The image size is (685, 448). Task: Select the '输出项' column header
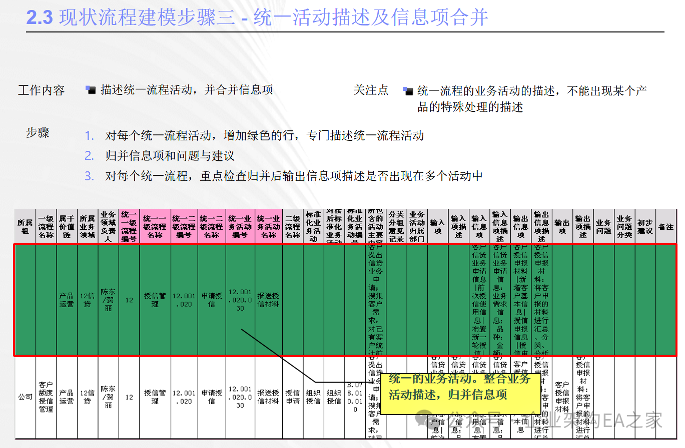tap(562, 227)
